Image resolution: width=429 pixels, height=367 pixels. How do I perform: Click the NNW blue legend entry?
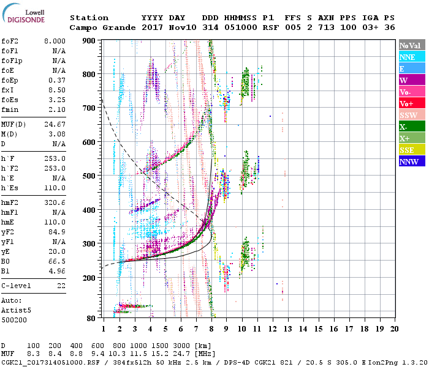click(x=411, y=161)
